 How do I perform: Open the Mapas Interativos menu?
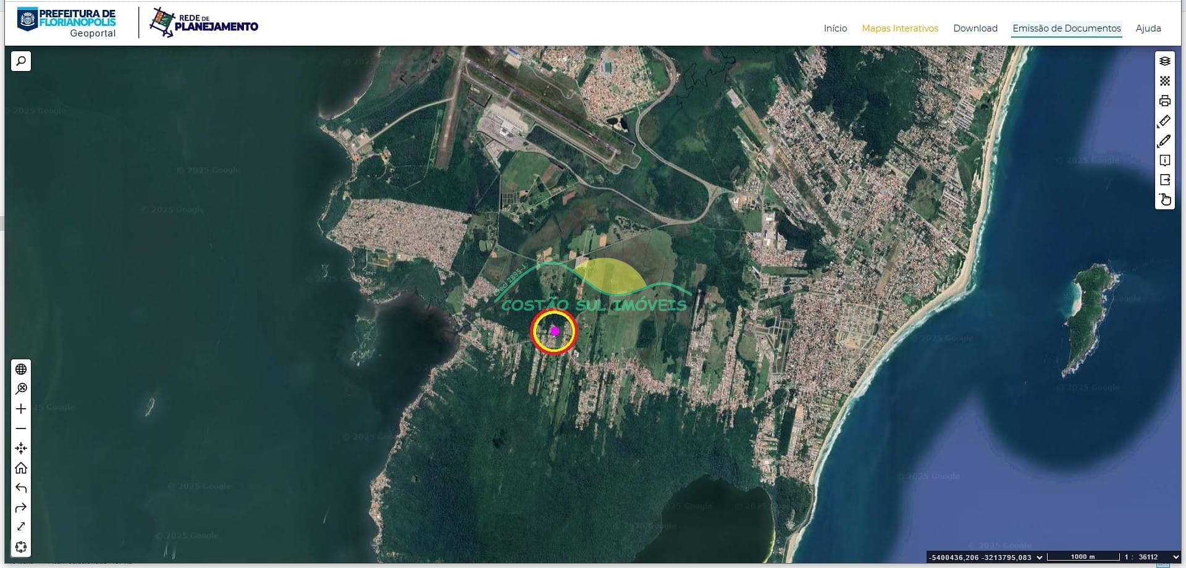click(x=899, y=28)
